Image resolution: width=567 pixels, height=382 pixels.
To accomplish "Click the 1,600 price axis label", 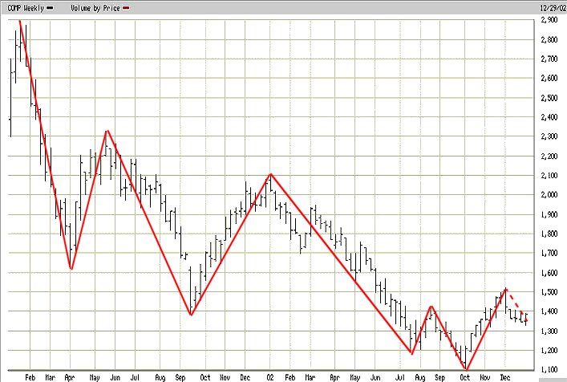I will tap(549, 272).
